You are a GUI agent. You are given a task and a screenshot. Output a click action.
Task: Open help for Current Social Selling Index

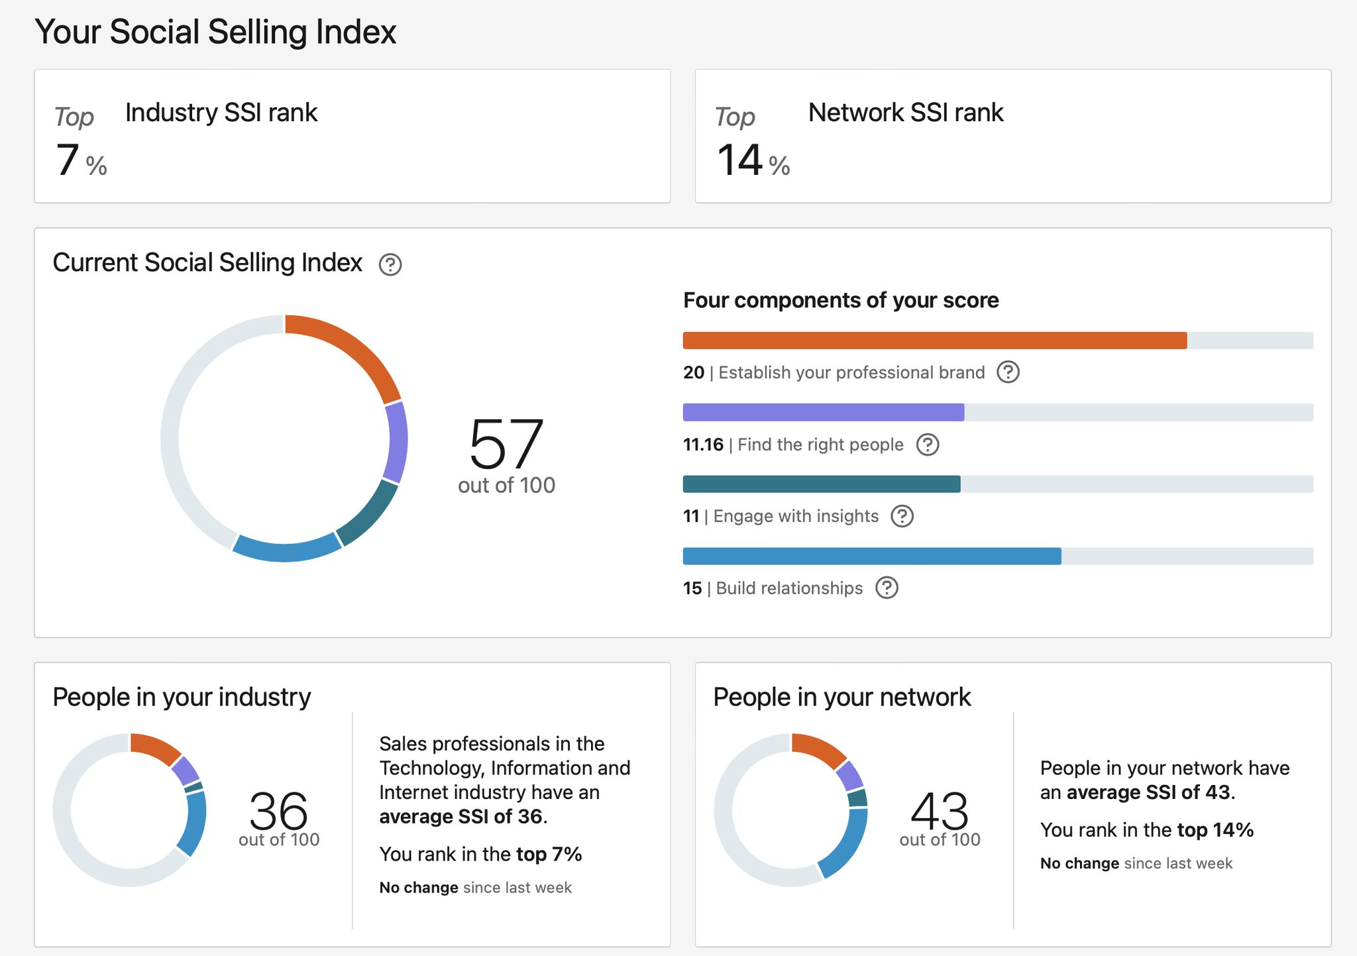point(390,264)
